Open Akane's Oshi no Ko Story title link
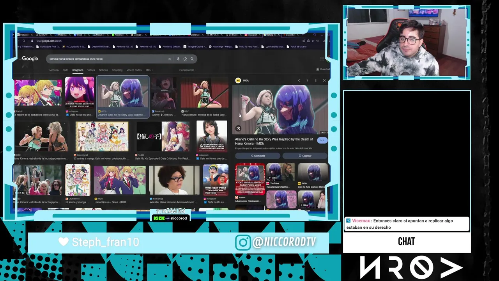Image resolution: width=499 pixels, height=281 pixels. (x=274, y=141)
